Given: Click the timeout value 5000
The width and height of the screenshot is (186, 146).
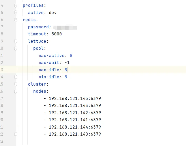Looking at the screenshot, I should coord(57,34).
